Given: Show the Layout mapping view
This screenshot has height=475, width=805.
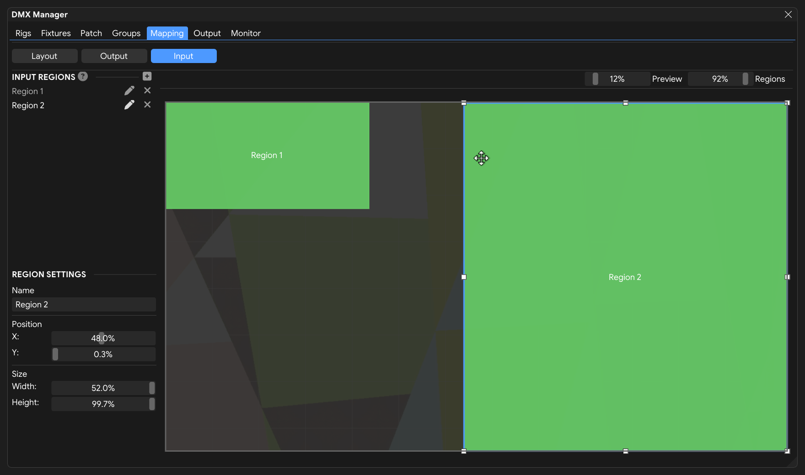Looking at the screenshot, I should click(44, 56).
